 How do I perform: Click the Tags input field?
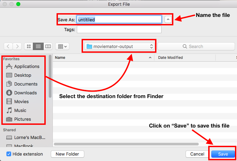pyautogui.click(x=119, y=30)
